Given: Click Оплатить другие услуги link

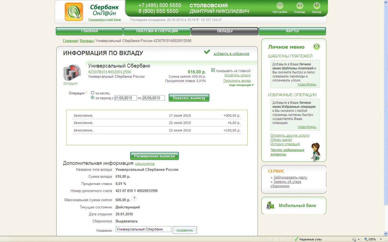Looking at the screenshot, I should tap(290, 136).
